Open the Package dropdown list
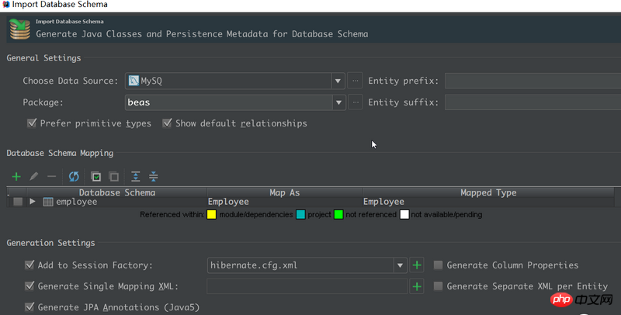This screenshot has height=315, width=621. coord(338,102)
